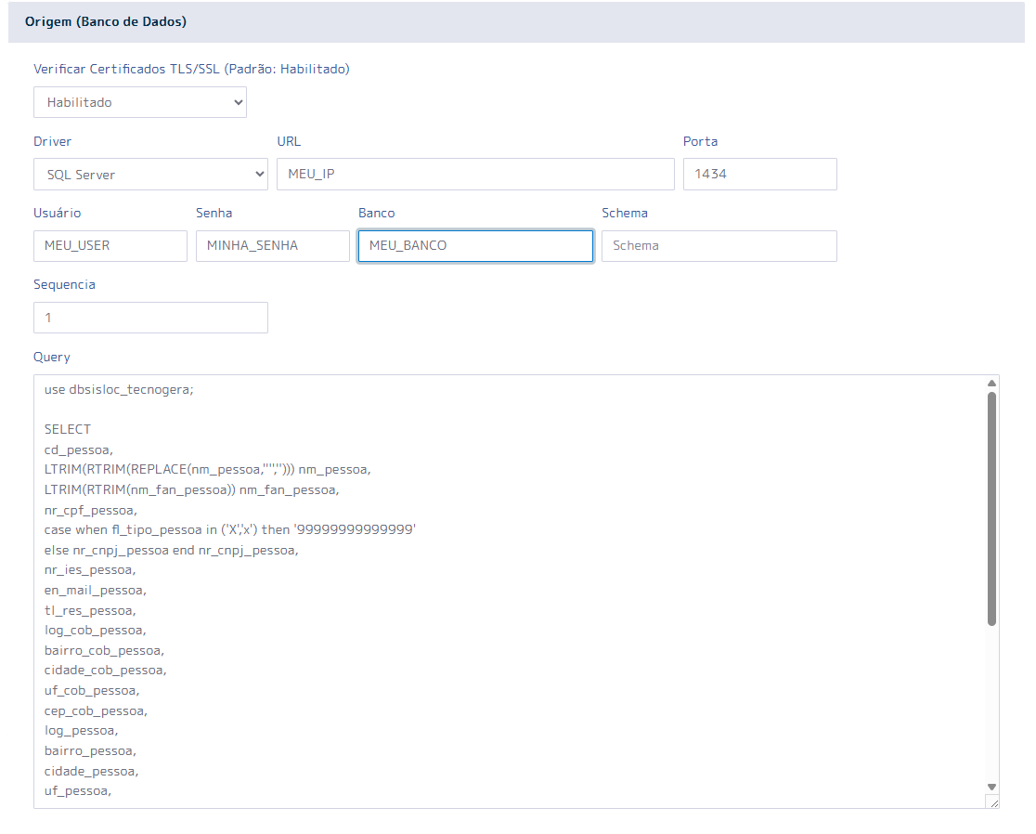This screenshot has height=834, width=1036.
Task: Click the 'use dbsisloc_tecnogera;' line in Query
Action: (119, 389)
